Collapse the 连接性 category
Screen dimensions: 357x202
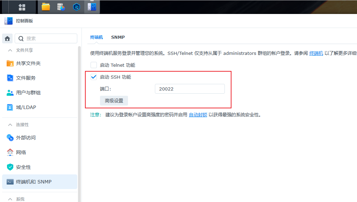[x=10, y=125]
